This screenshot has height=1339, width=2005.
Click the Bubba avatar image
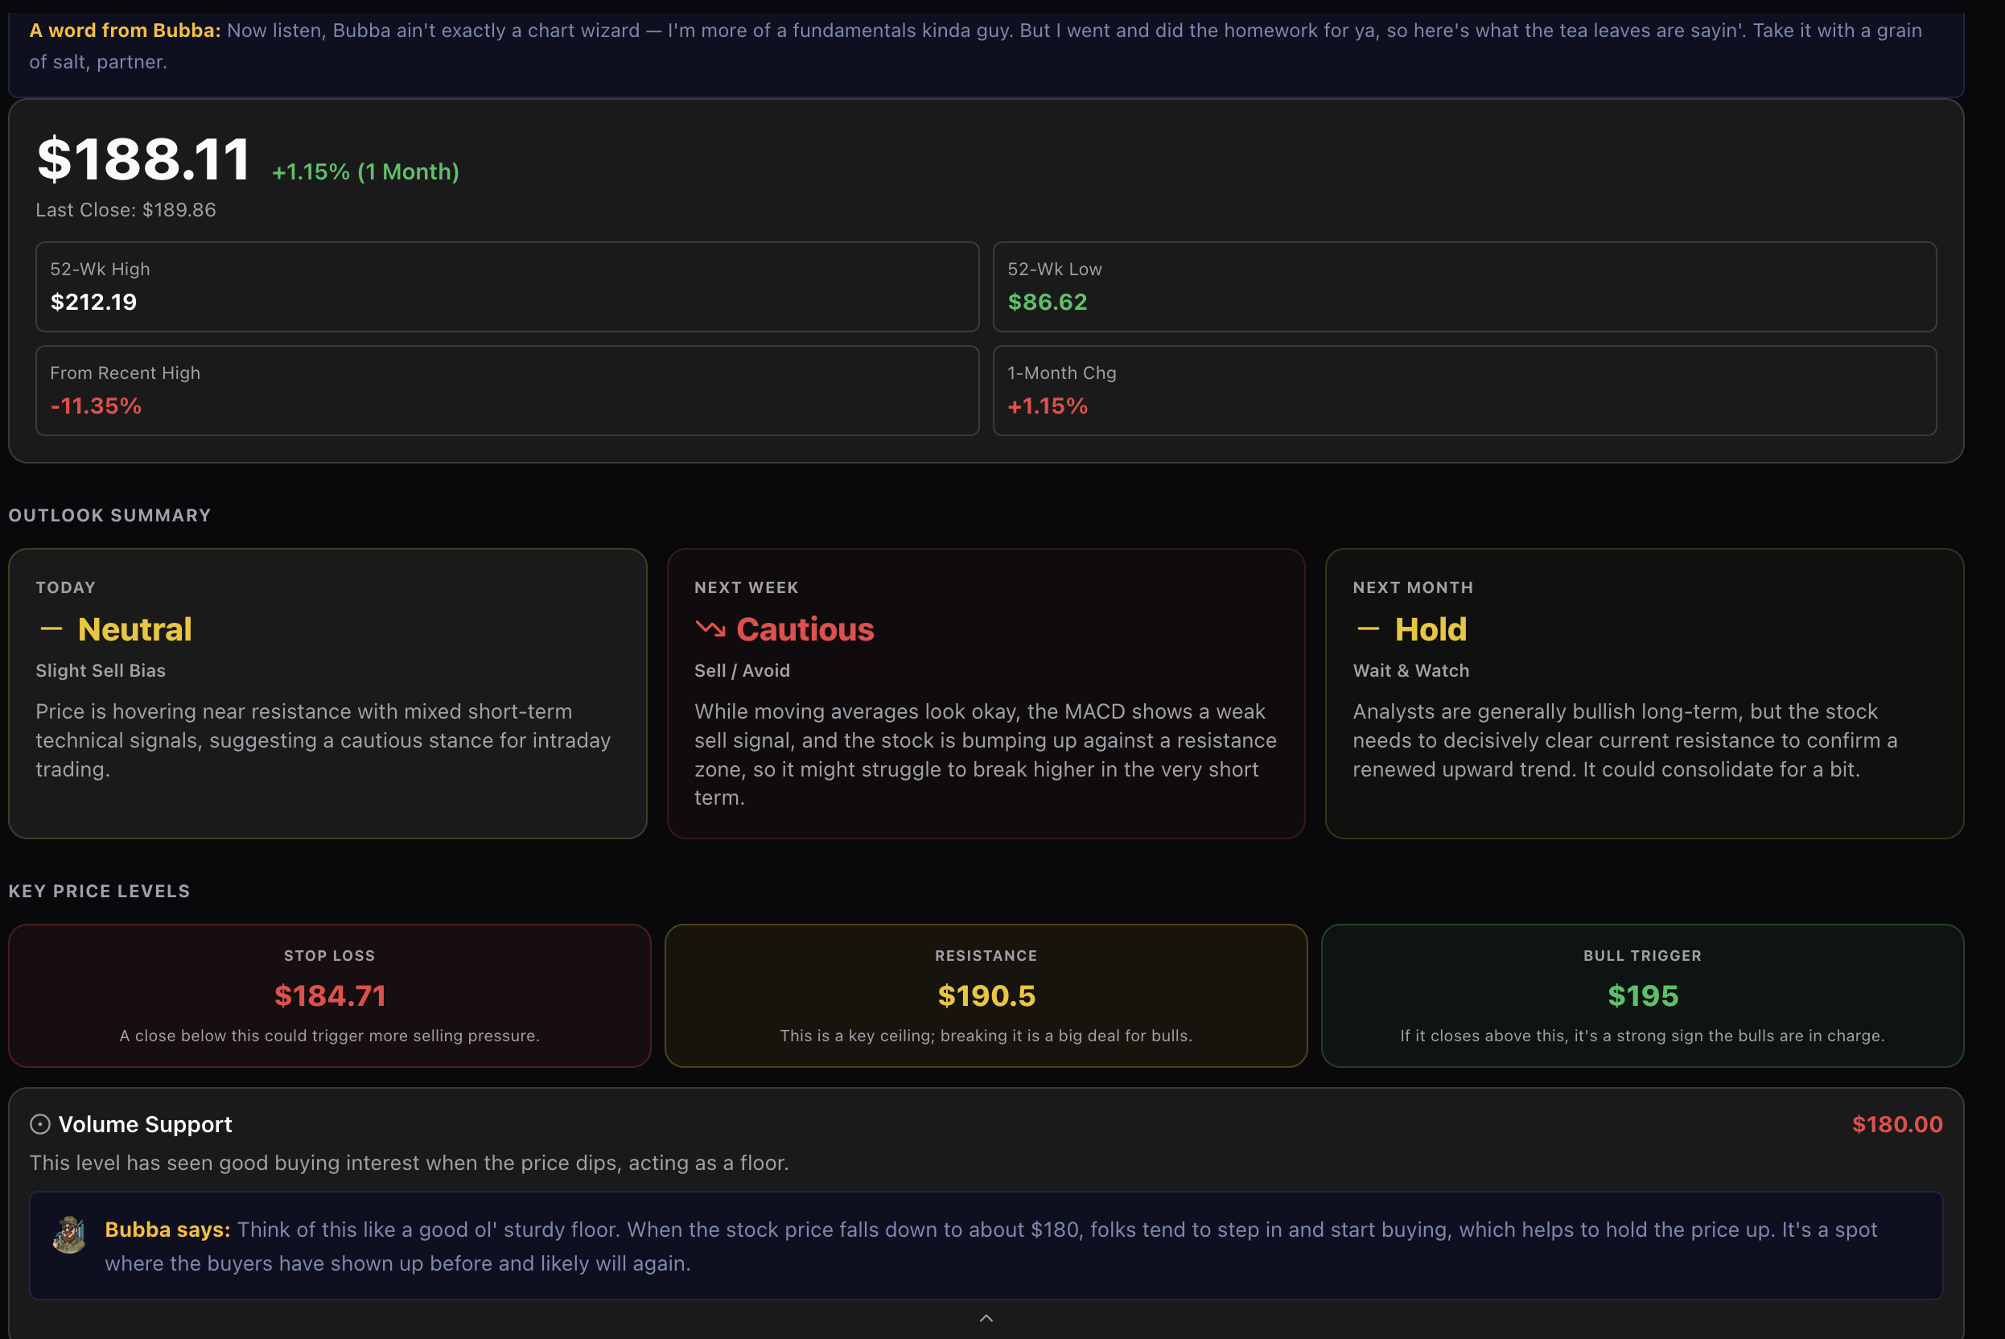click(69, 1235)
